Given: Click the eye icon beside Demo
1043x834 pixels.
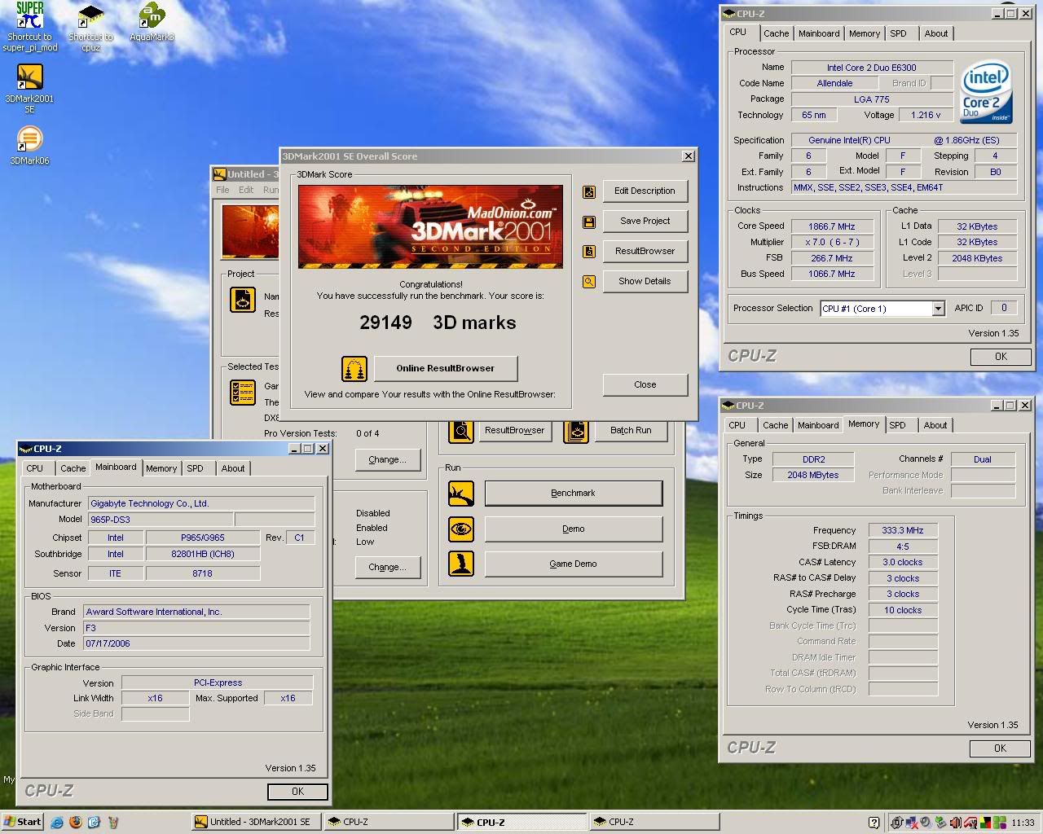Looking at the screenshot, I should 461,529.
